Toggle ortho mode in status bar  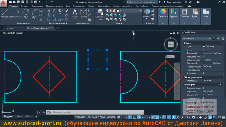tap(135, 117)
